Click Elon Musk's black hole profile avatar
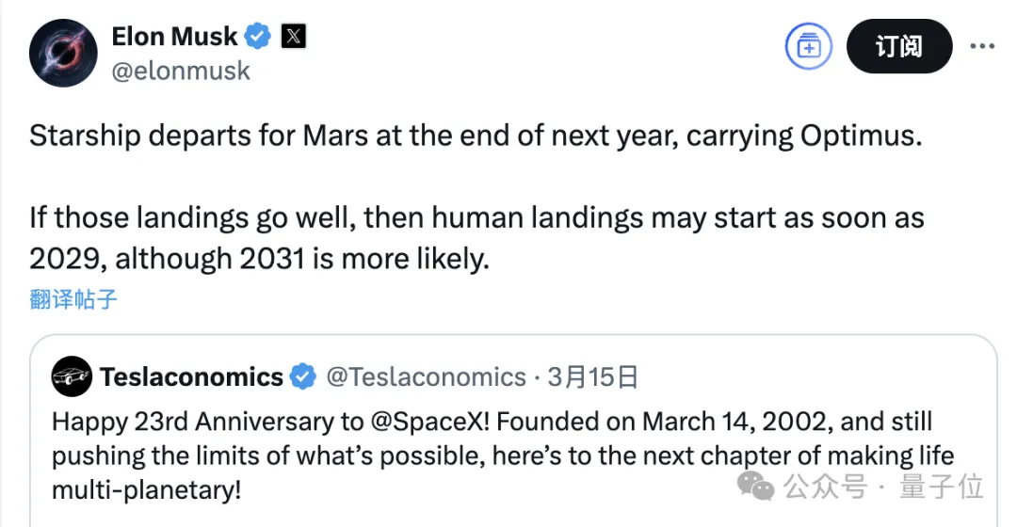 pos(64,53)
